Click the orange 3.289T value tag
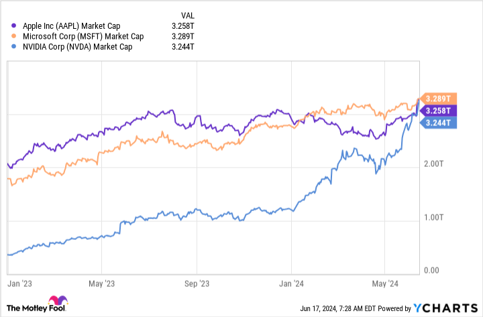This screenshot has height=317, width=483. [436, 98]
